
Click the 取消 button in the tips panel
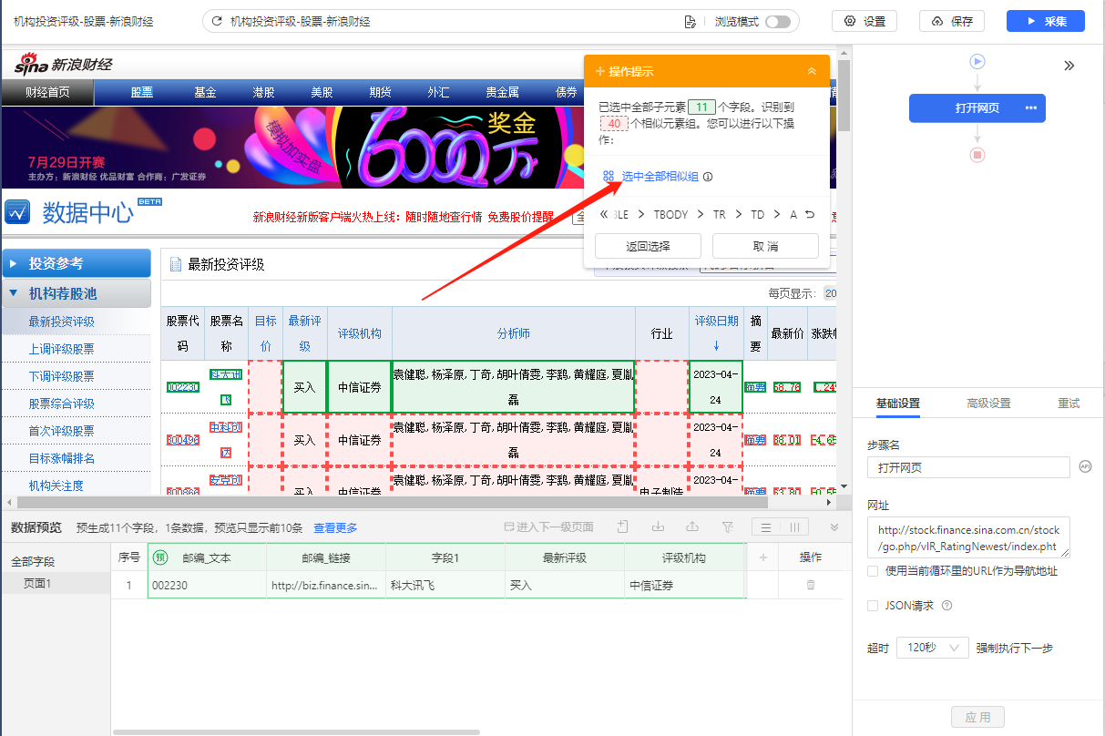coord(765,246)
